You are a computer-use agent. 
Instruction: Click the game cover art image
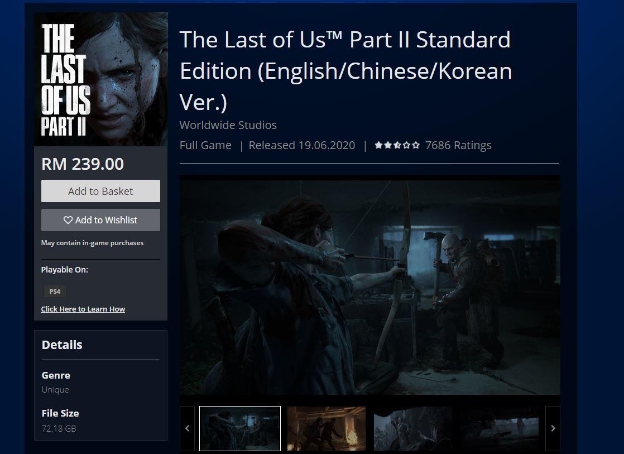pos(101,79)
